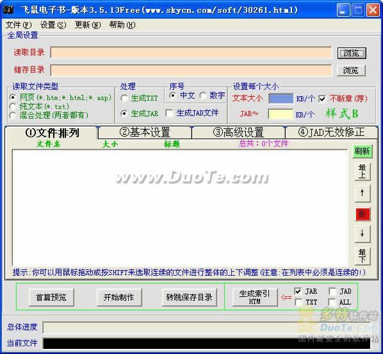The image size is (383, 354).
Task: Move selected file up with arrow button
Action: 363,193
